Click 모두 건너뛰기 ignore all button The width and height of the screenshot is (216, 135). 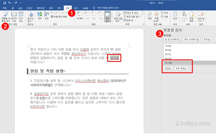pos(192,39)
